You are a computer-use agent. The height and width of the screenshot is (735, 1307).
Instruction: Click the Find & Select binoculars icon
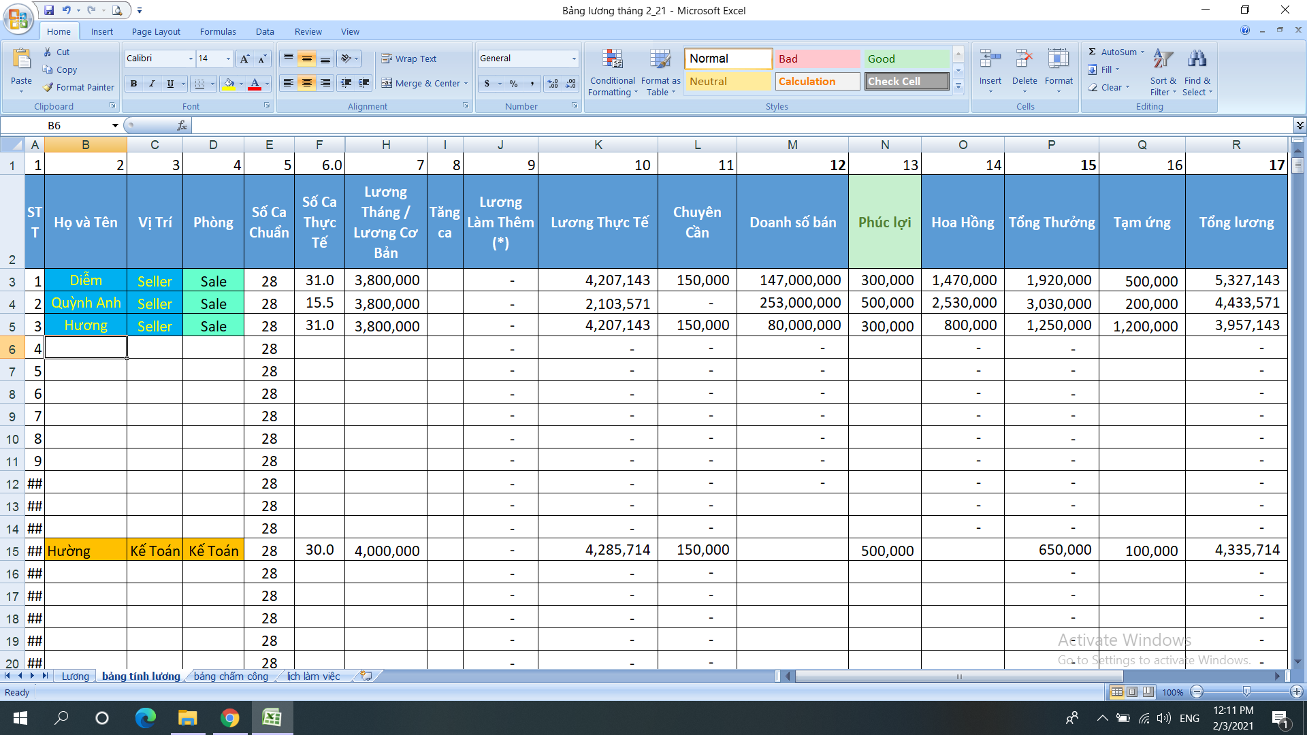1197,61
